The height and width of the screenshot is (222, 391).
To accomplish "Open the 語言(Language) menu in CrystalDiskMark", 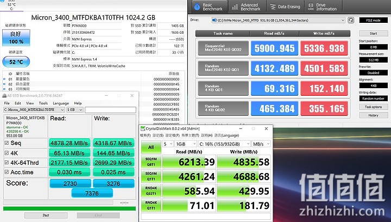I will point(226,135).
